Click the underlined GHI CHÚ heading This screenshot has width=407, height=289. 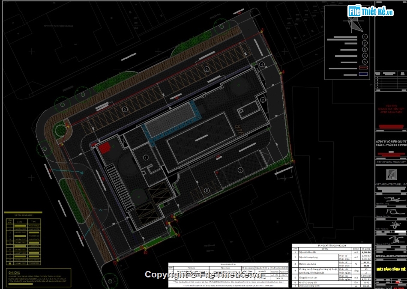pyautogui.click(x=14, y=272)
